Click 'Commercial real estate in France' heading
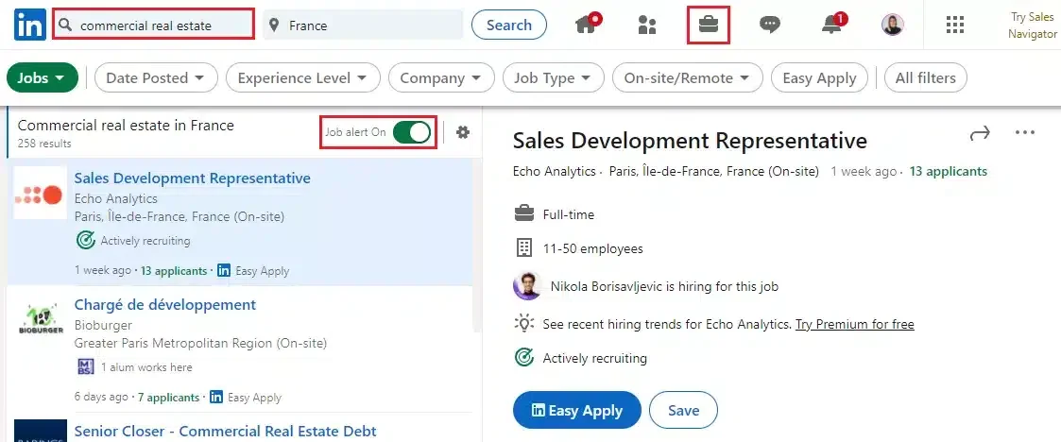 (126, 126)
